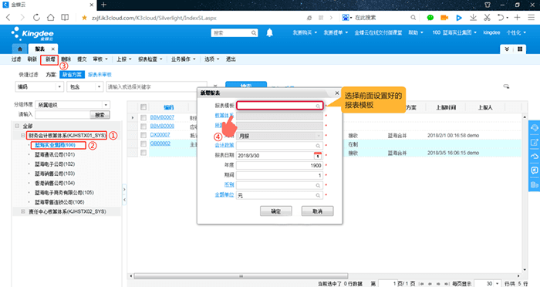Screen dimensions: 540x287
Task: Click the scissors screenshot icon
Action: pos(487,18)
